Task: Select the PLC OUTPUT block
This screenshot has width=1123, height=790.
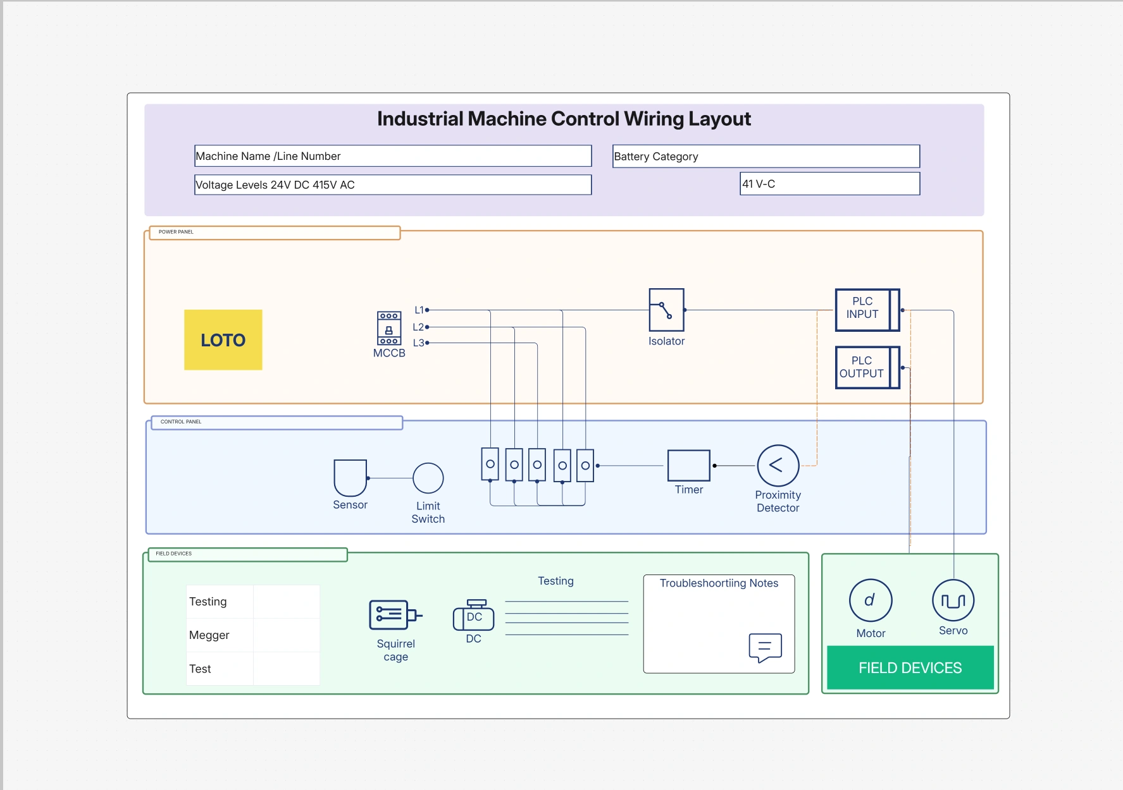Action: point(867,367)
